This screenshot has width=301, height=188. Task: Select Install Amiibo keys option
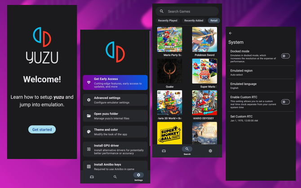[115, 166]
